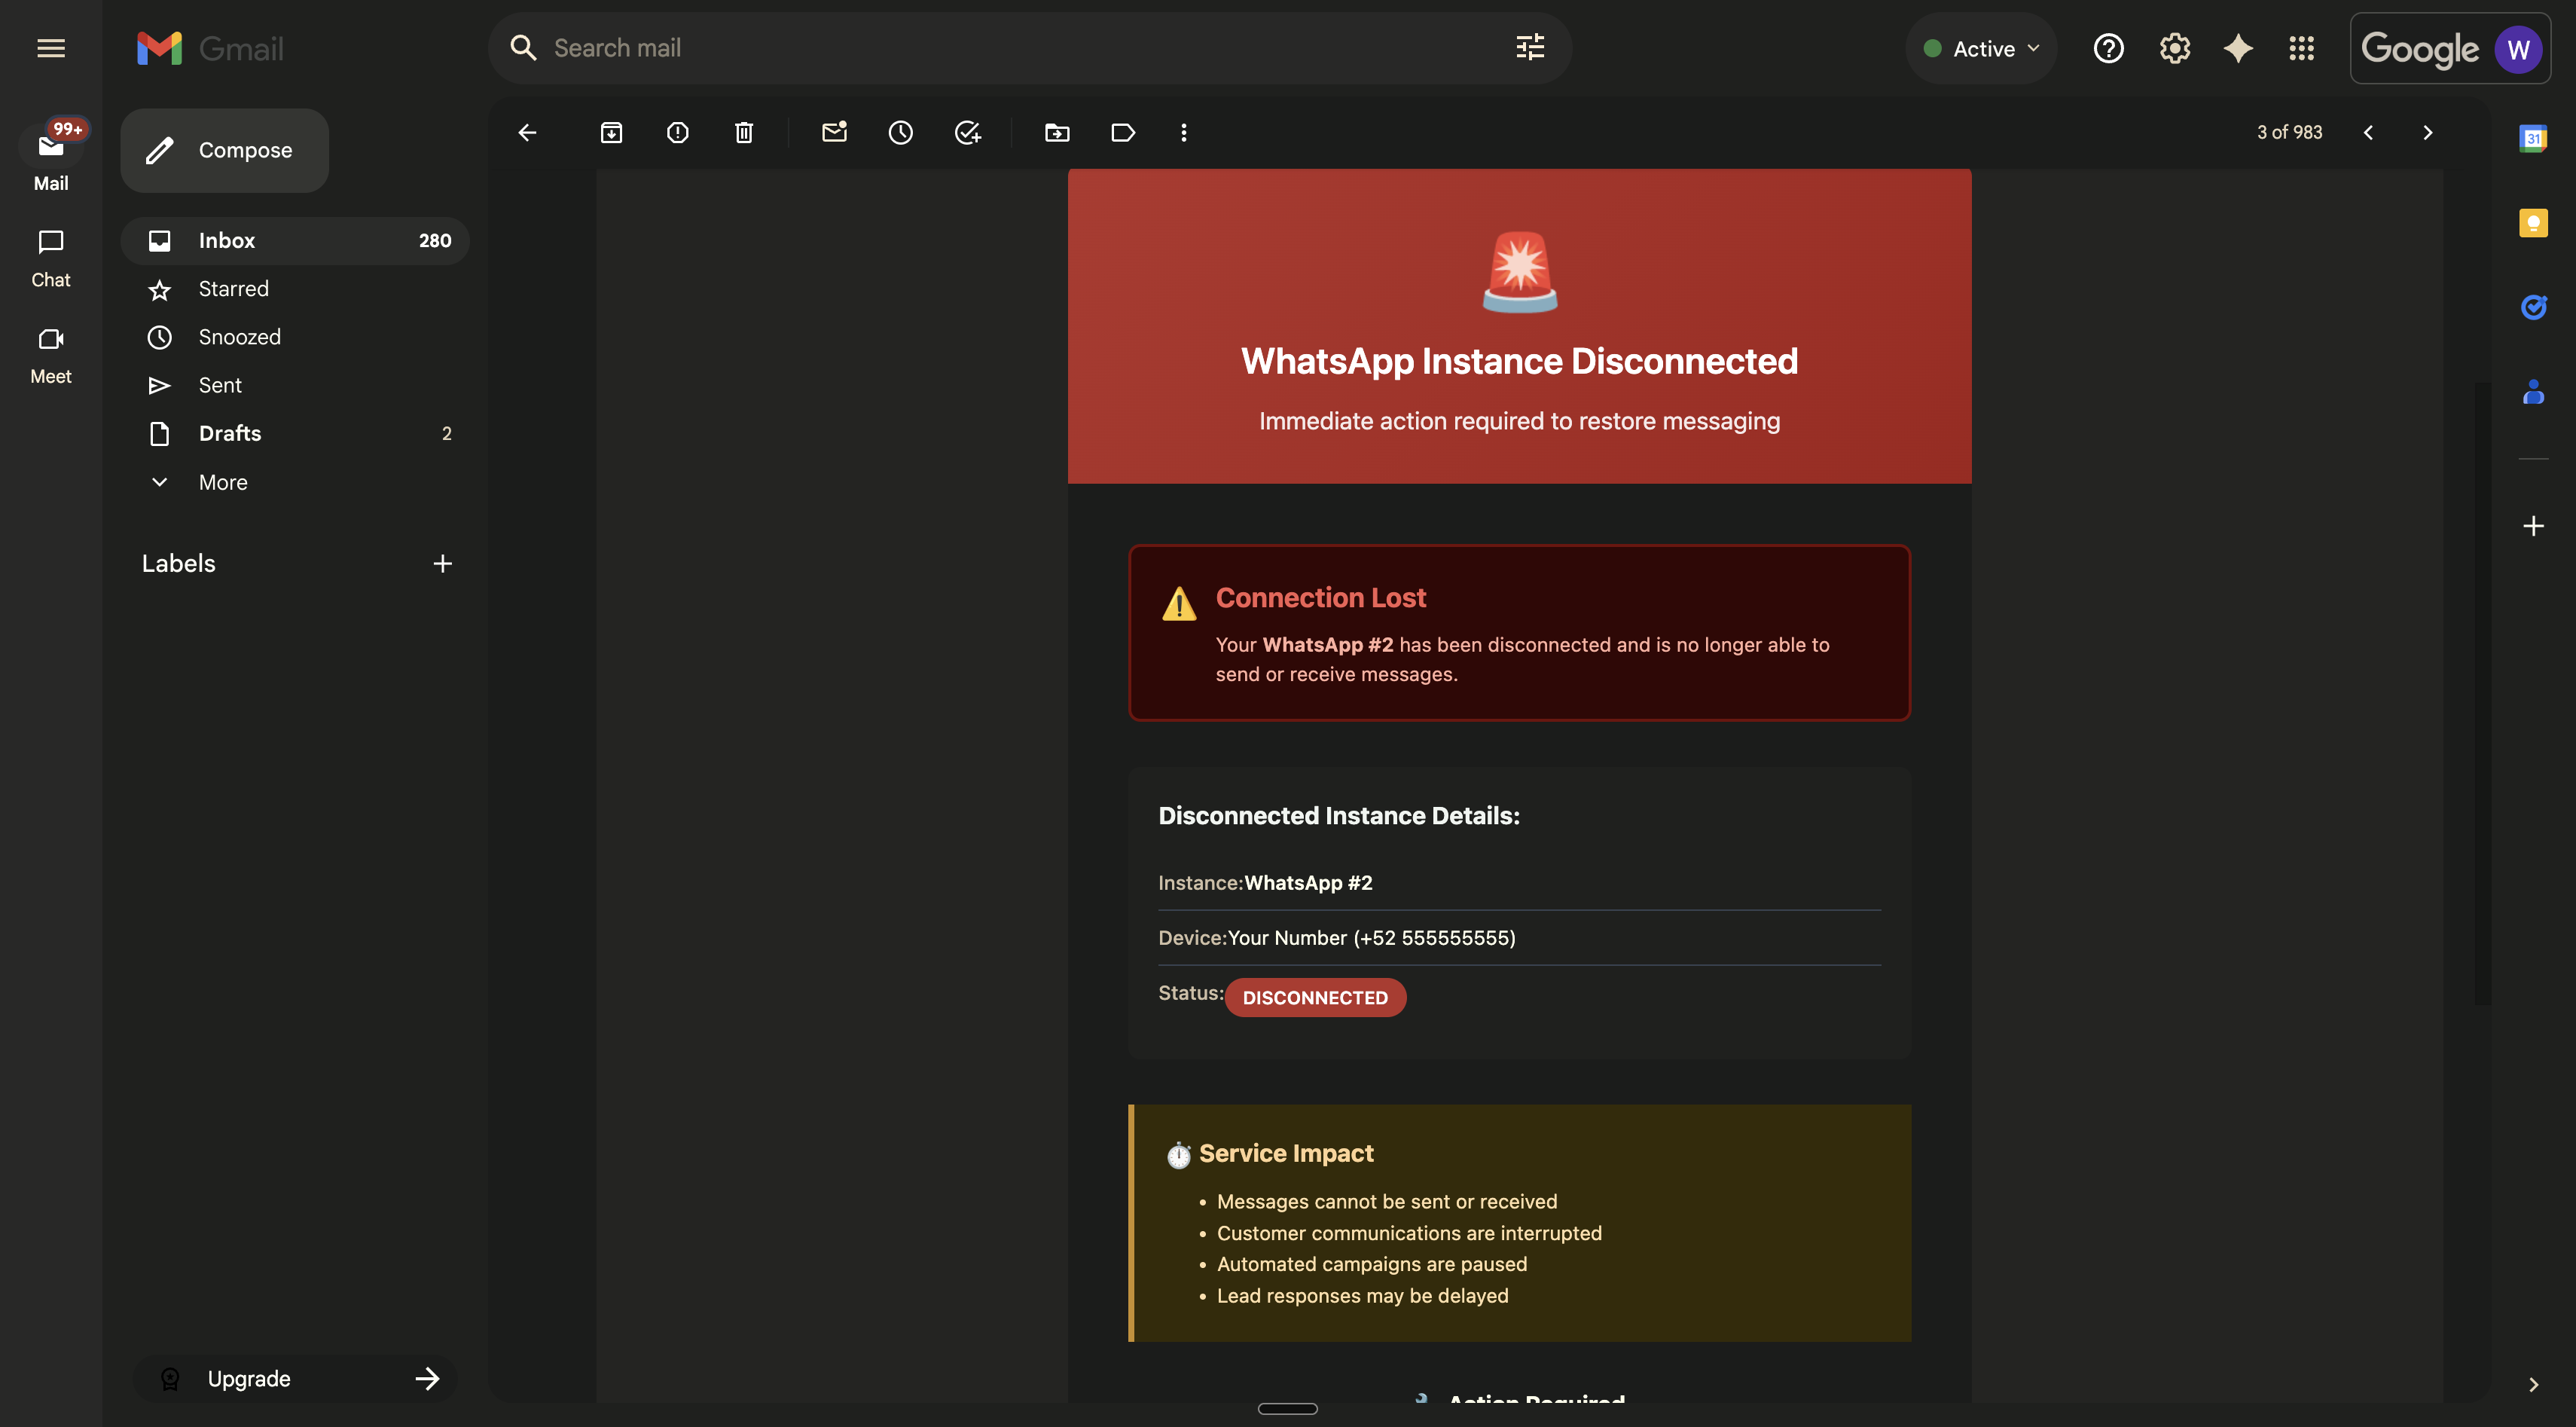Collapse the More labels section
The height and width of the screenshot is (1427, 2576).
[x=159, y=482]
